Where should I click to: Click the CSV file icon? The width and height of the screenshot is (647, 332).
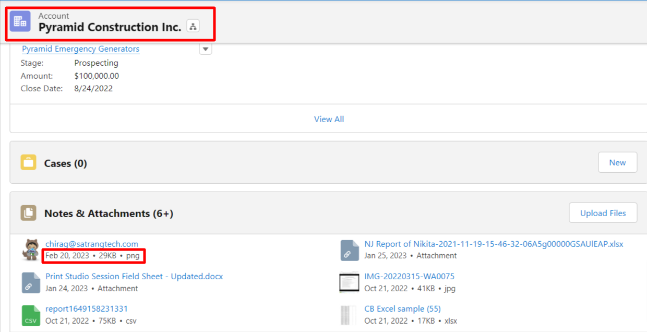pos(31,315)
